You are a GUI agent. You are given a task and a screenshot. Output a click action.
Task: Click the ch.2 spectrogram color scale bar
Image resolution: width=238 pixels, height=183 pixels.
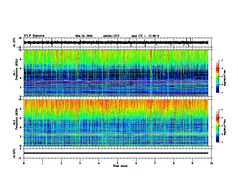[217, 126]
